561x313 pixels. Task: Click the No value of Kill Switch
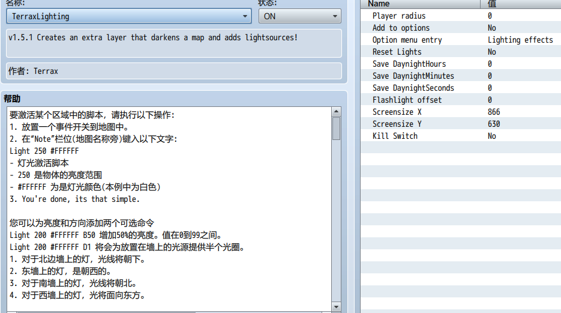pyautogui.click(x=492, y=136)
